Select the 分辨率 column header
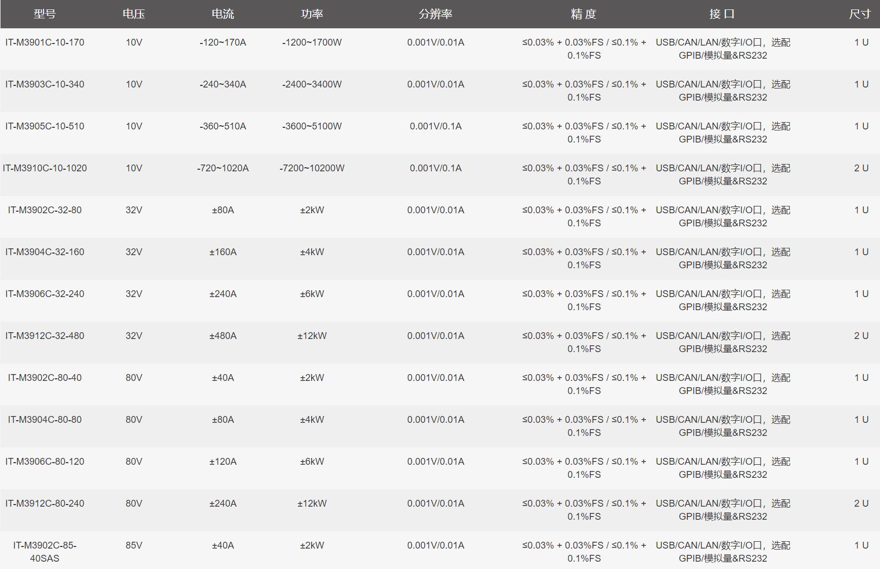Screen dimensions: 880x569 point(435,14)
